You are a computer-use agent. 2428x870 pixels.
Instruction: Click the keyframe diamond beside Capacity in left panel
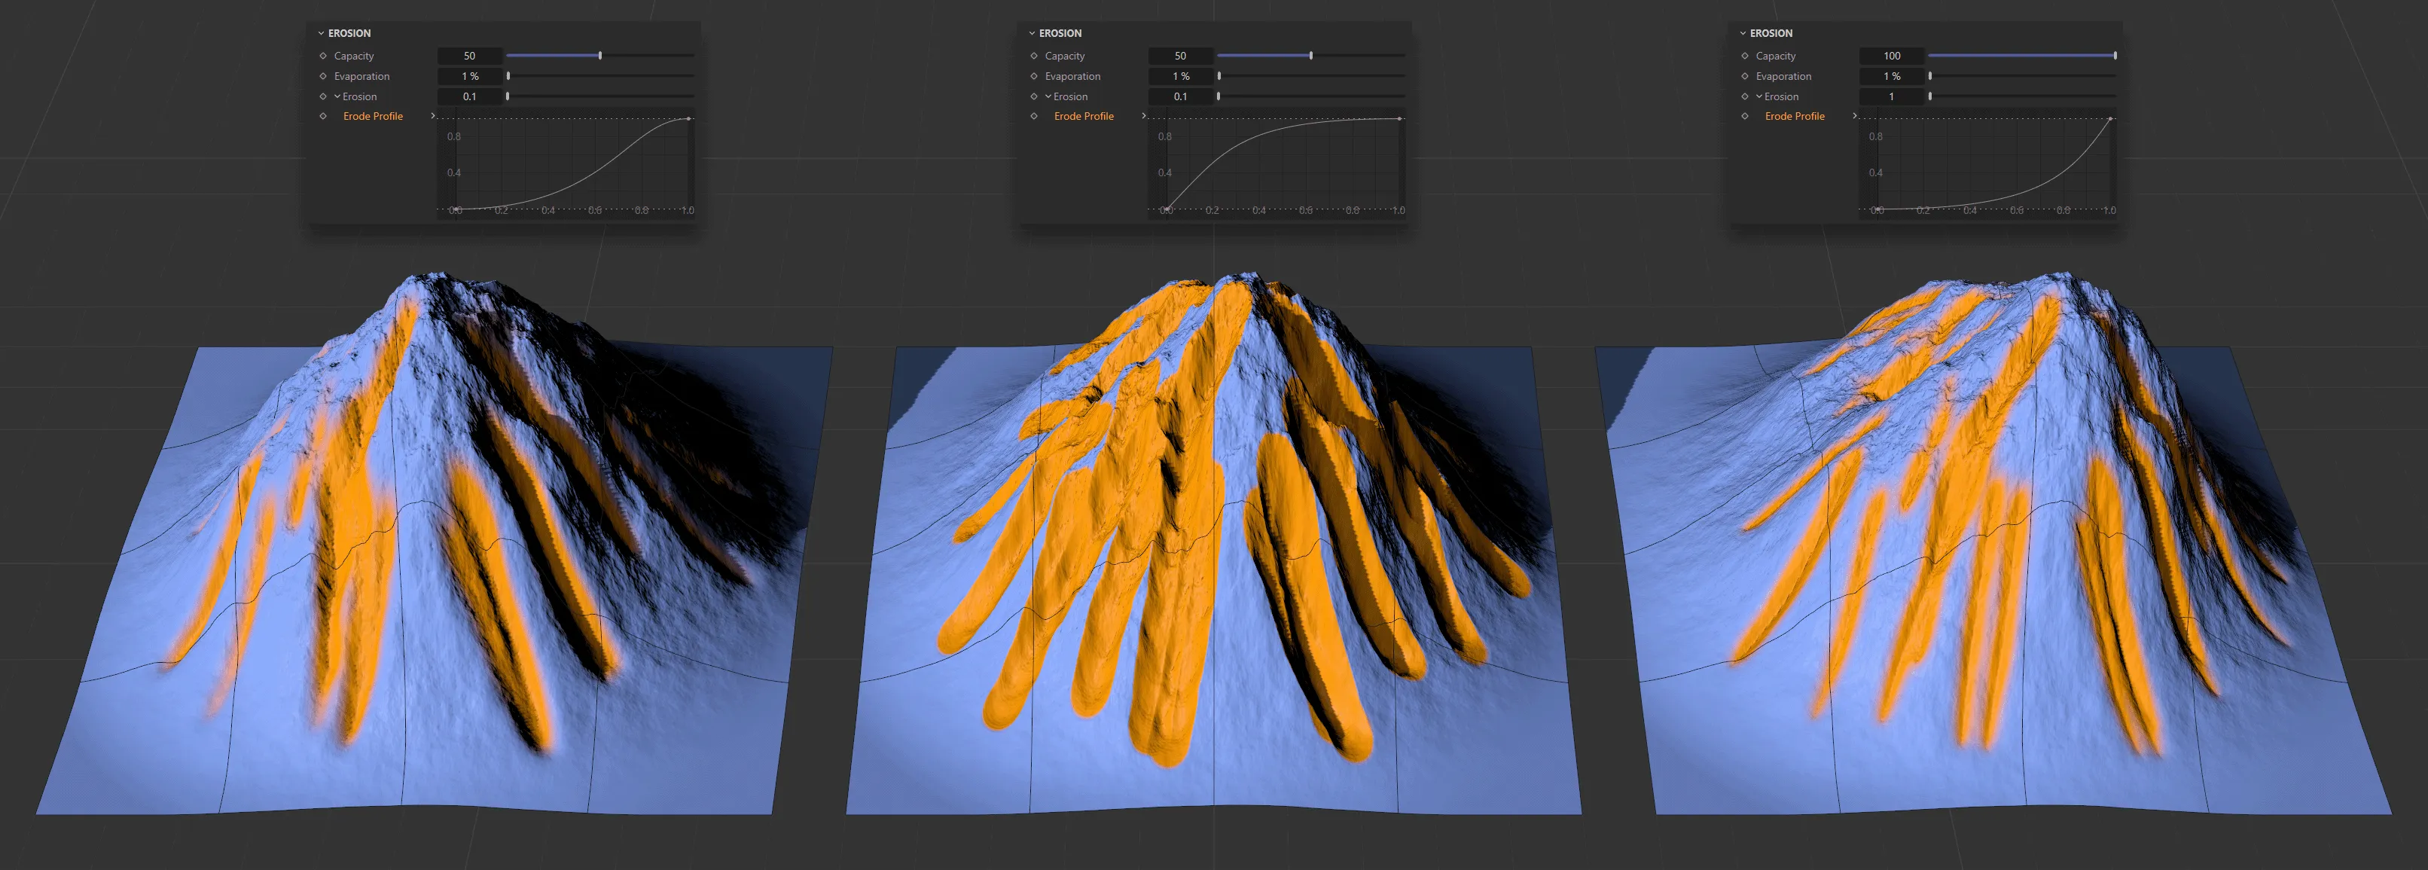tap(322, 56)
